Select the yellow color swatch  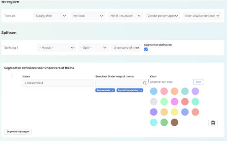point(174,112)
